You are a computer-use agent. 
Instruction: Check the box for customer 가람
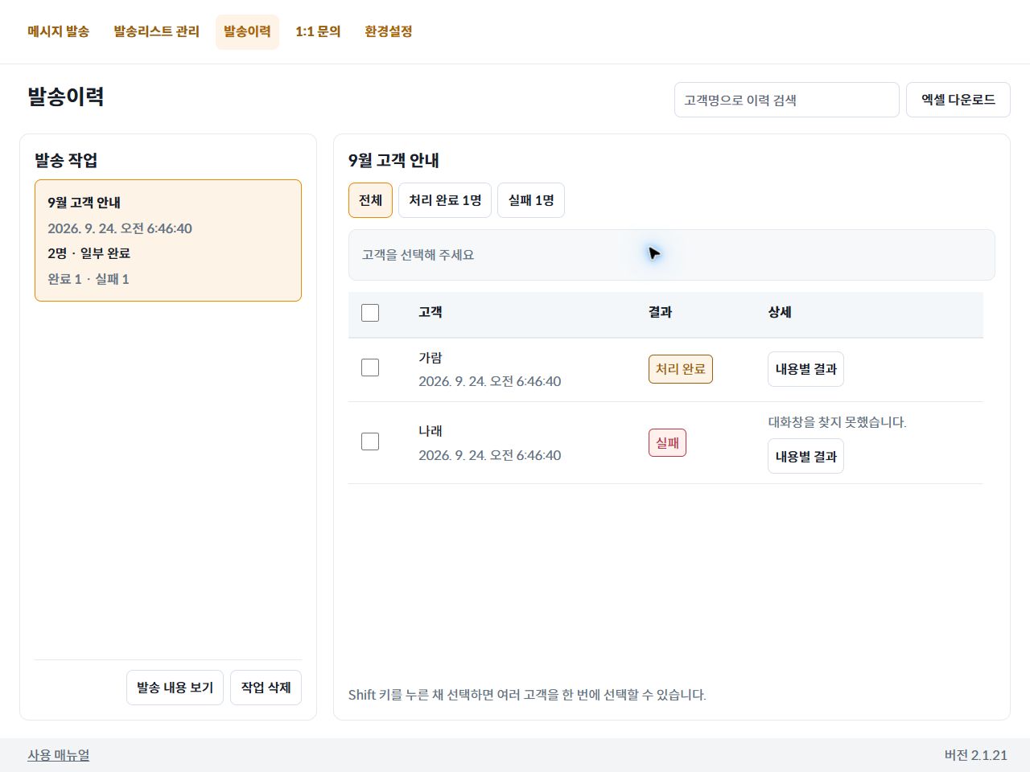pyautogui.click(x=370, y=368)
